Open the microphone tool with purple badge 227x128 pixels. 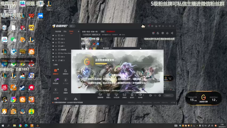(x=56, y=81)
